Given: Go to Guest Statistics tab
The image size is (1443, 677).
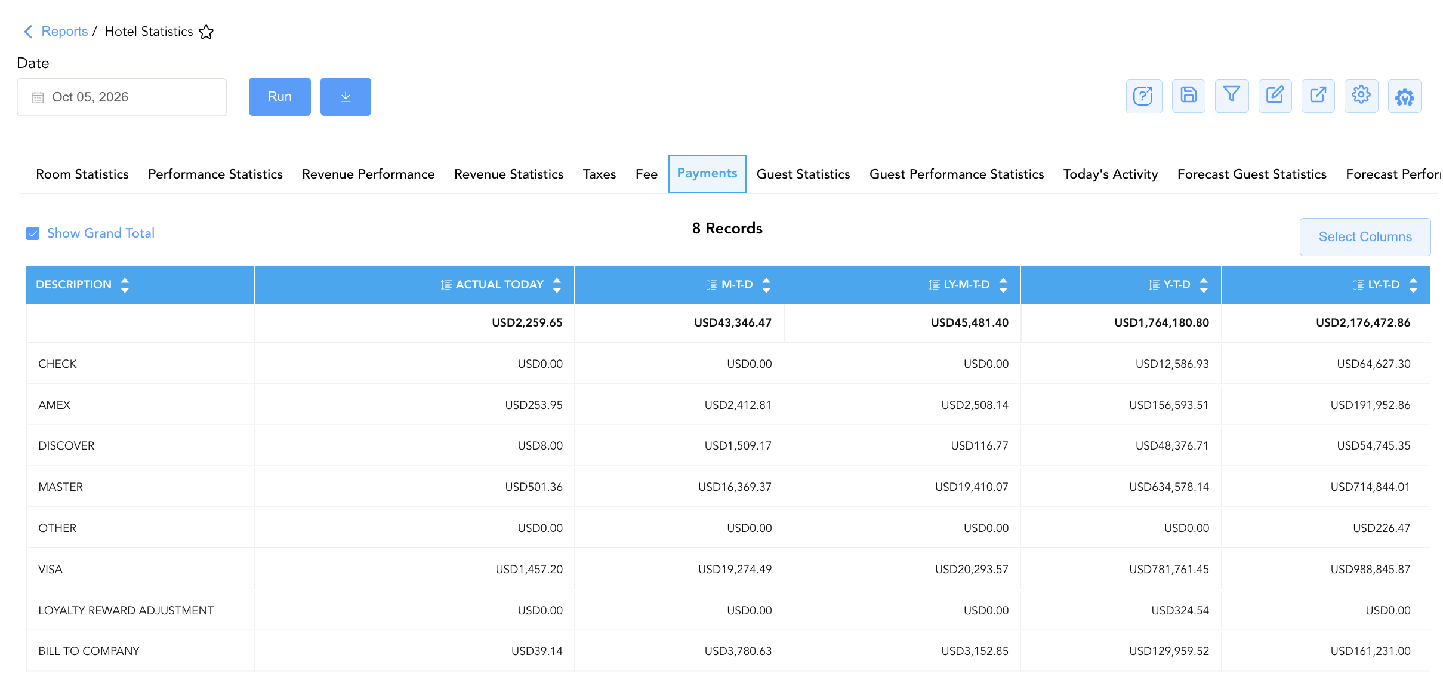Looking at the screenshot, I should 803,174.
